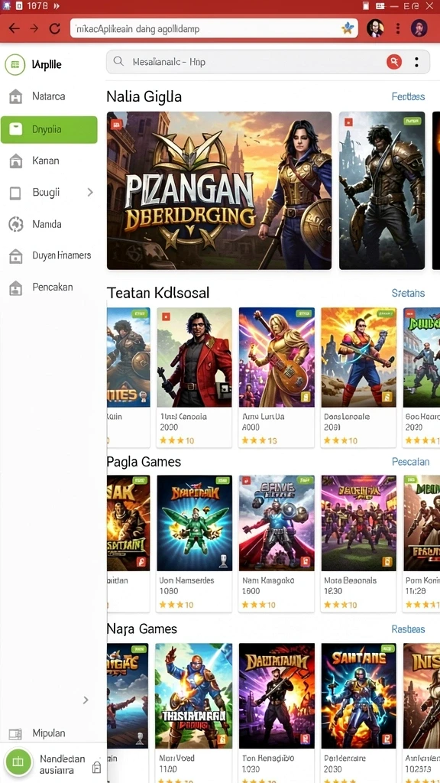Viewport: 440px width, 783px height.
Task: Open the browser three-dot menu
Action: click(397, 28)
